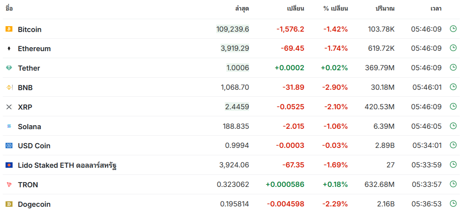Click the clock icon in Dogecoin row

click(x=453, y=203)
